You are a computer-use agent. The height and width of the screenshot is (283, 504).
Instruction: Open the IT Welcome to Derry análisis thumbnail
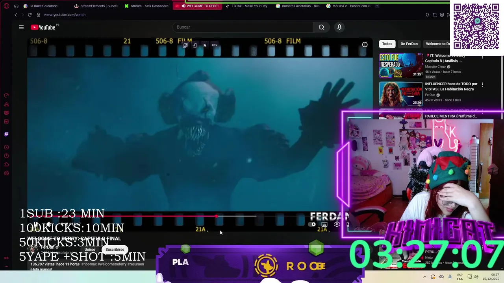401,66
